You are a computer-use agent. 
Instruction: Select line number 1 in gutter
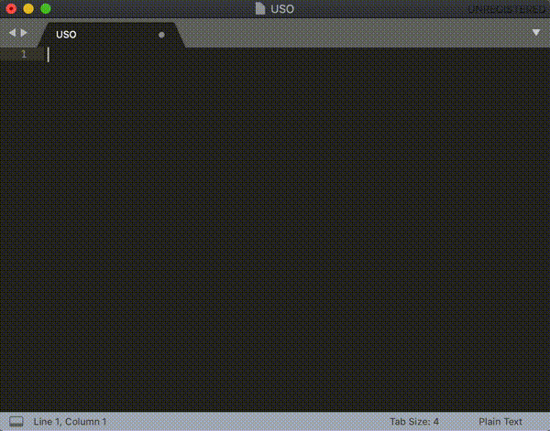pyautogui.click(x=24, y=54)
